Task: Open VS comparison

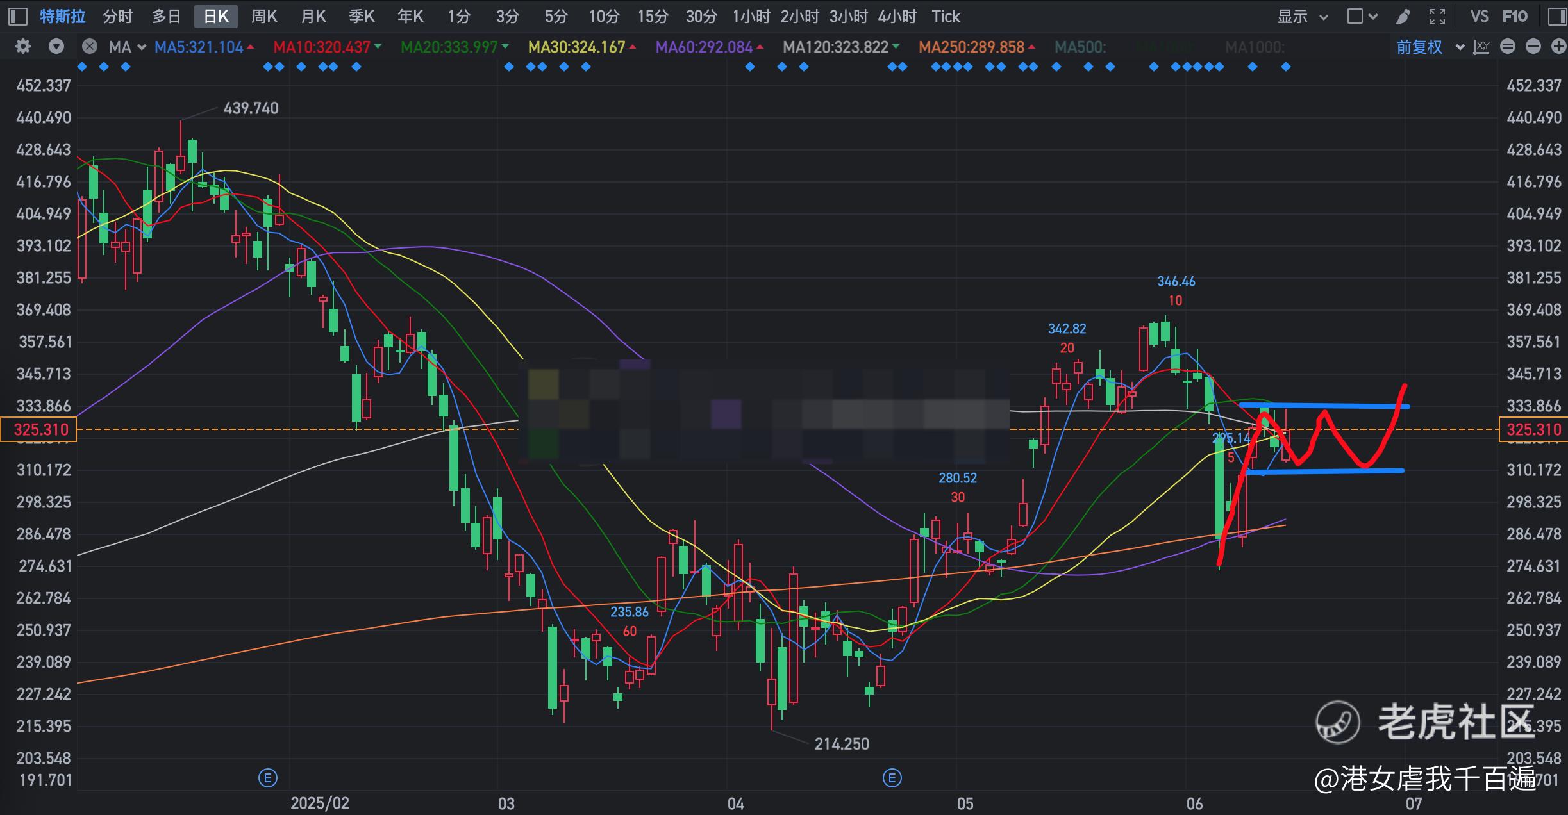Action: tap(1479, 17)
